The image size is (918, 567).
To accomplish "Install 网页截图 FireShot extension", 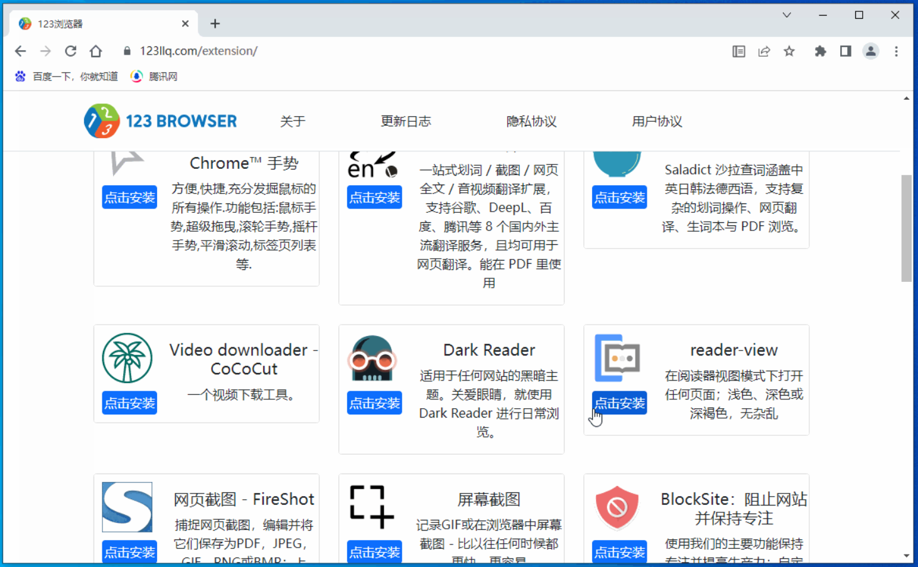I will coord(129,551).
